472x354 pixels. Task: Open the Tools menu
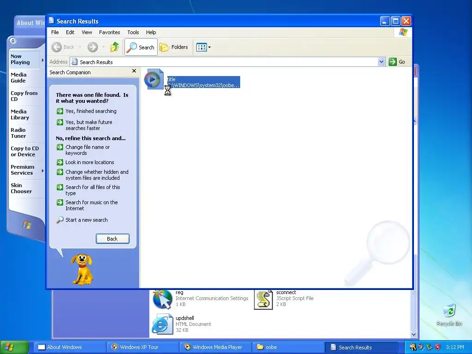[133, 32]
